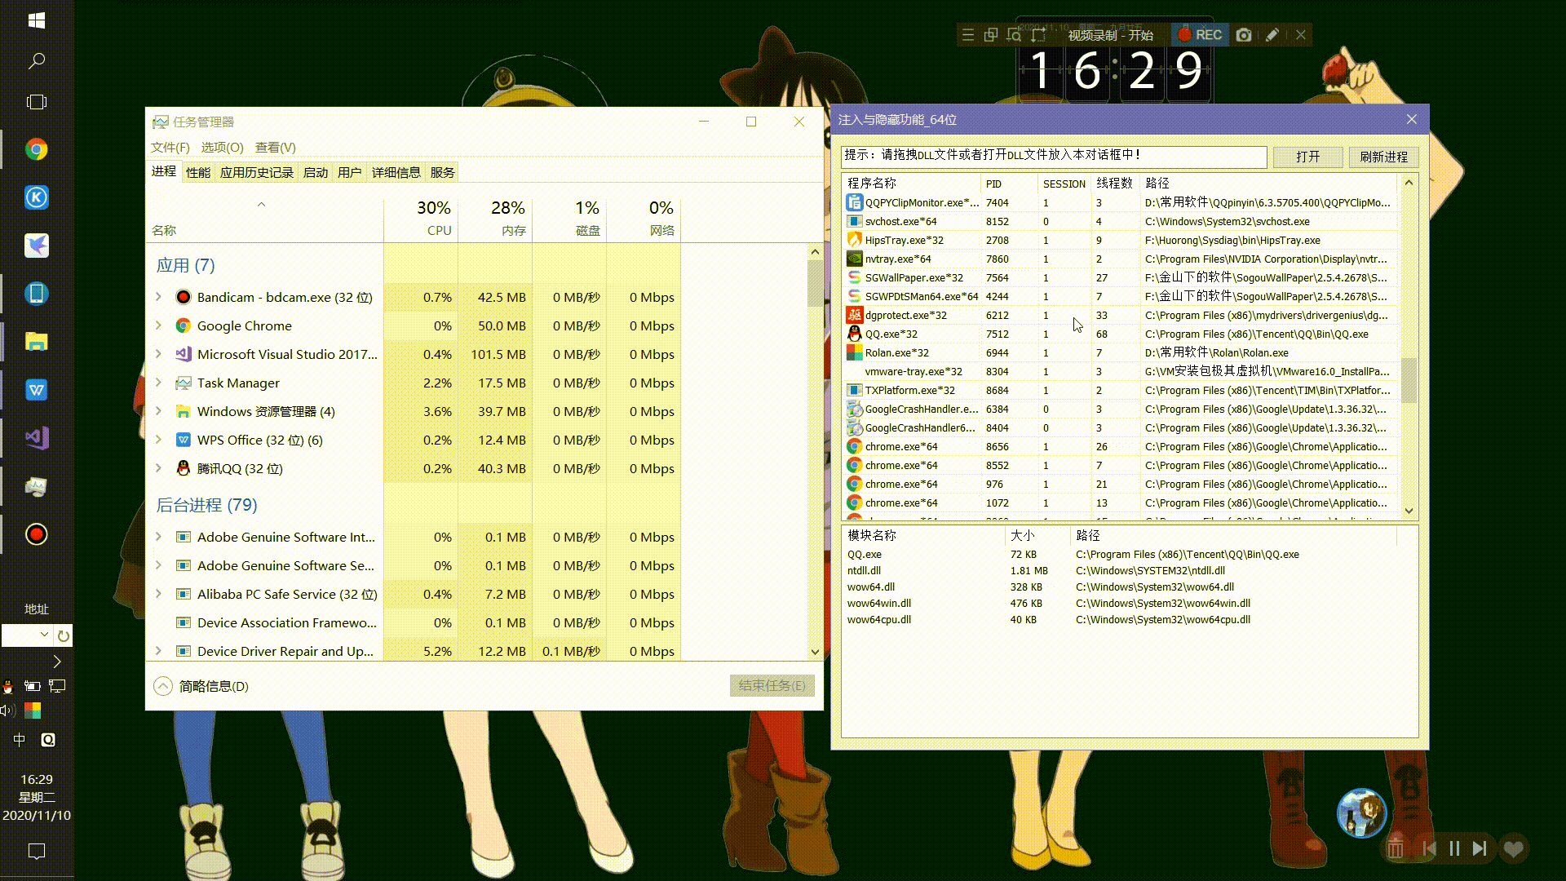Screen dimensions: 1566x881
Task: Expand the Task Manager process entry
Action: pos(158,383)
